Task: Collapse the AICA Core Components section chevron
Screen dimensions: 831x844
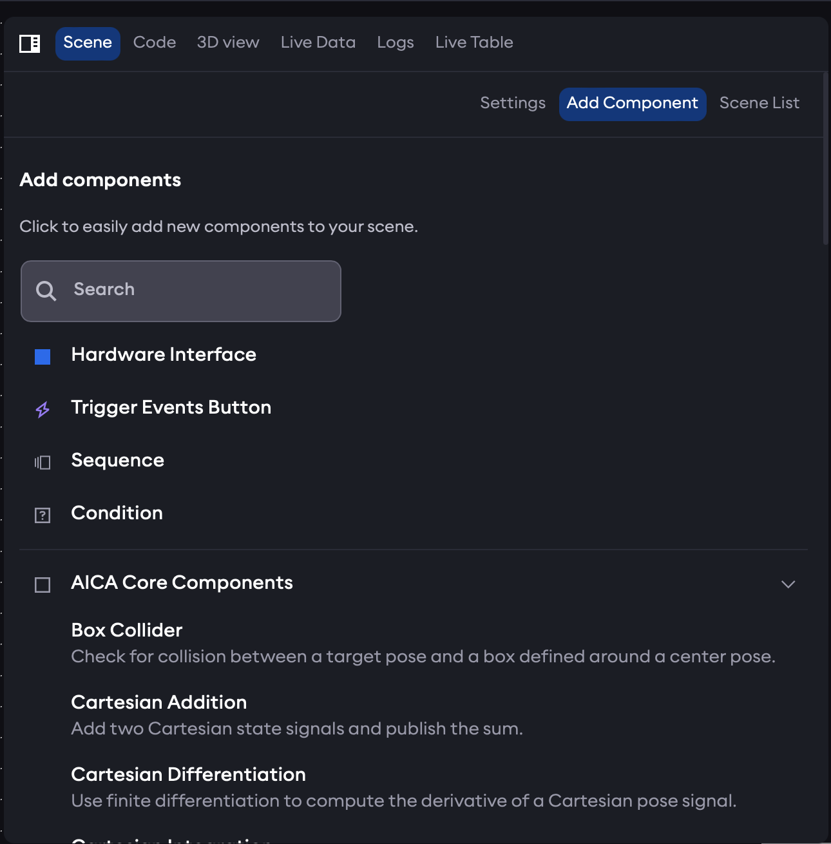Action: 787,584
